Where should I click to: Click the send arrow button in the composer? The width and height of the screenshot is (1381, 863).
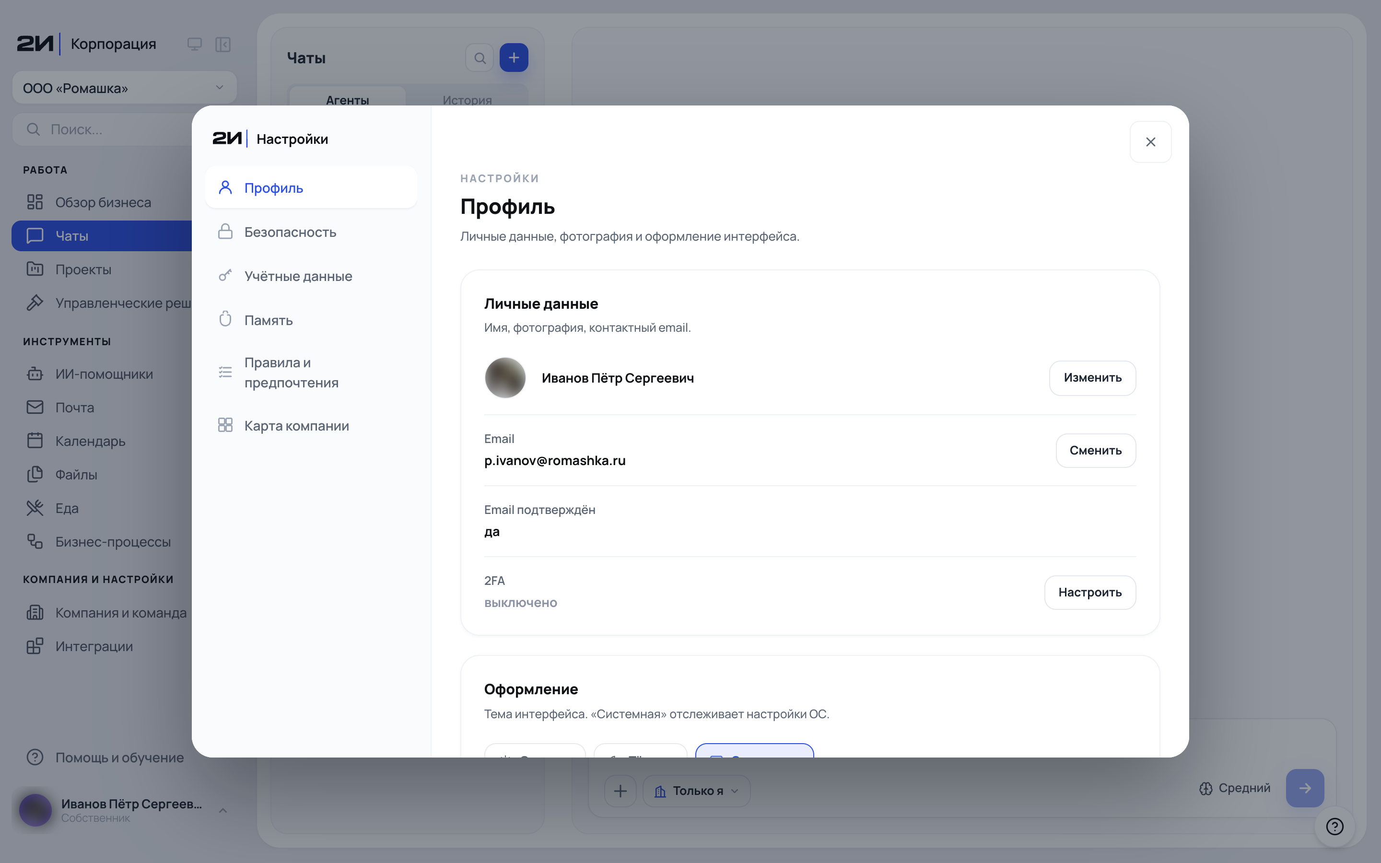[1305, 788]
